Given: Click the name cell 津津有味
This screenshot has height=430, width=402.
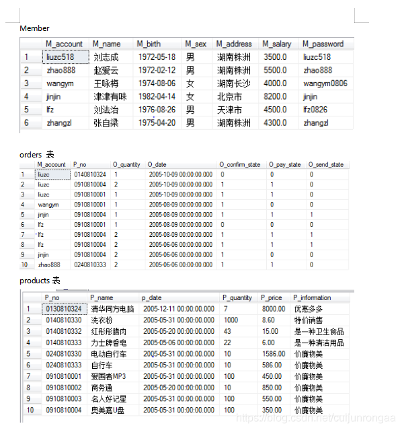Looking at the screenshot, I should tap(110, 96).
